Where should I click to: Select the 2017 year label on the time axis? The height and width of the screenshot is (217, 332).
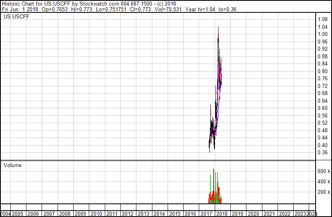[x=206, y=214]
